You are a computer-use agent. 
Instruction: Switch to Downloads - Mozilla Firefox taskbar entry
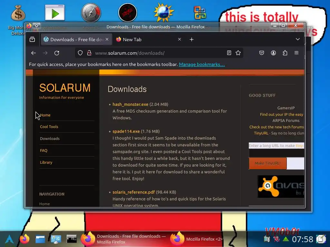pos(124,239)
